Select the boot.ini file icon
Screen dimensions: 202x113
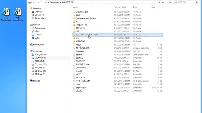74,55
